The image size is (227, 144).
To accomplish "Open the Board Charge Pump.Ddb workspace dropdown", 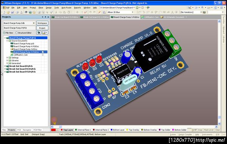I will (x=34, y=23).
